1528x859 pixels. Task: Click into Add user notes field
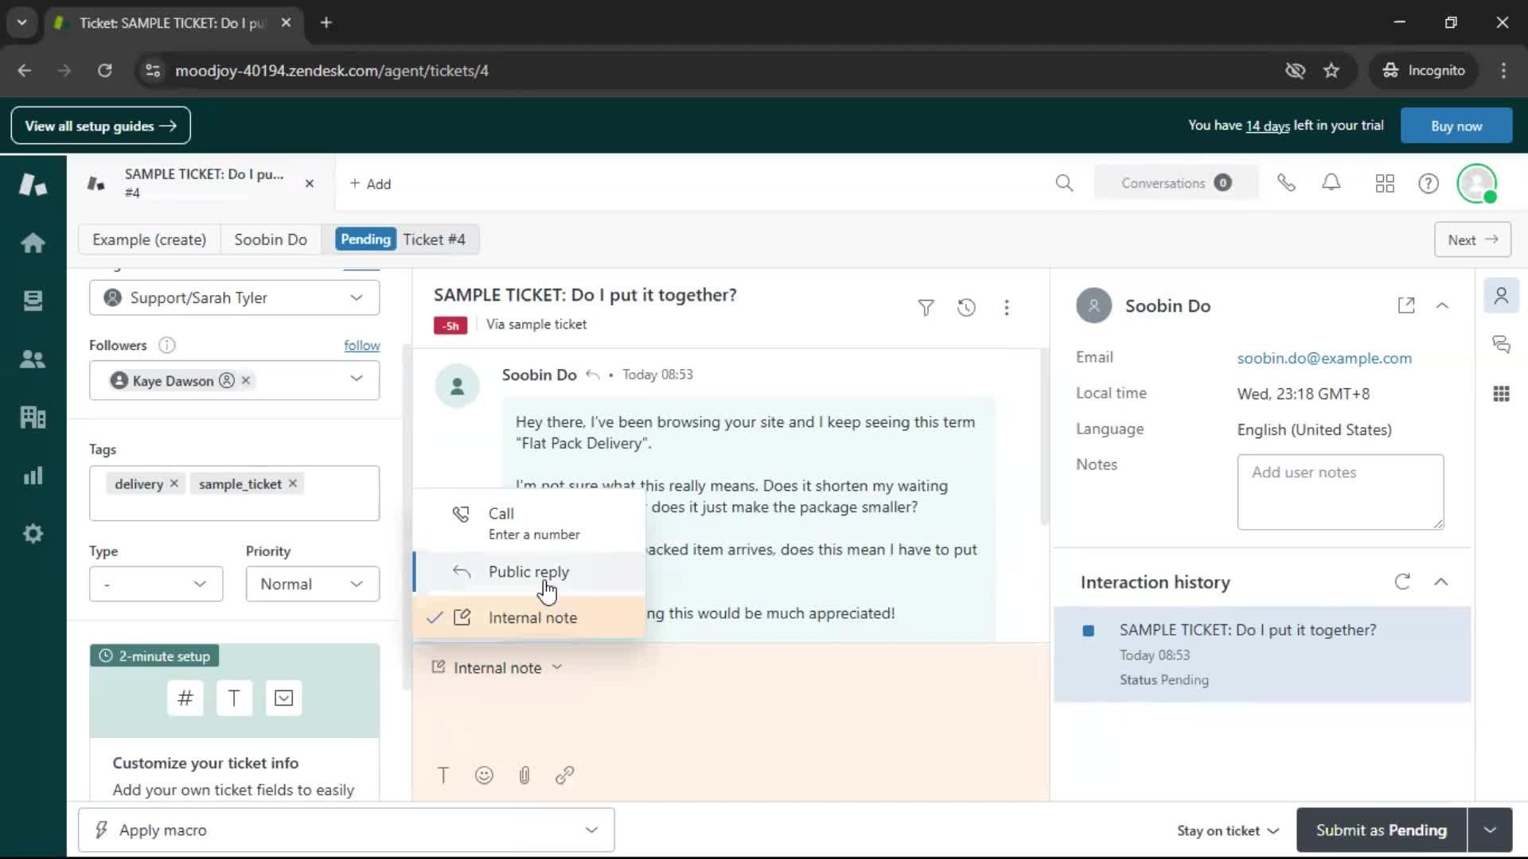pos(1340,492)
